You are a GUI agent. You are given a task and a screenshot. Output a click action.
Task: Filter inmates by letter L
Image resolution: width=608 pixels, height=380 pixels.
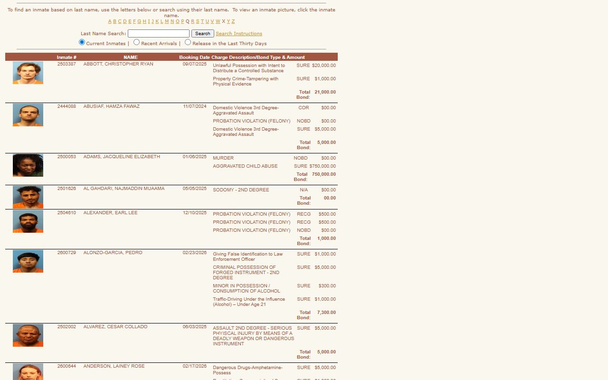[162, 21]
